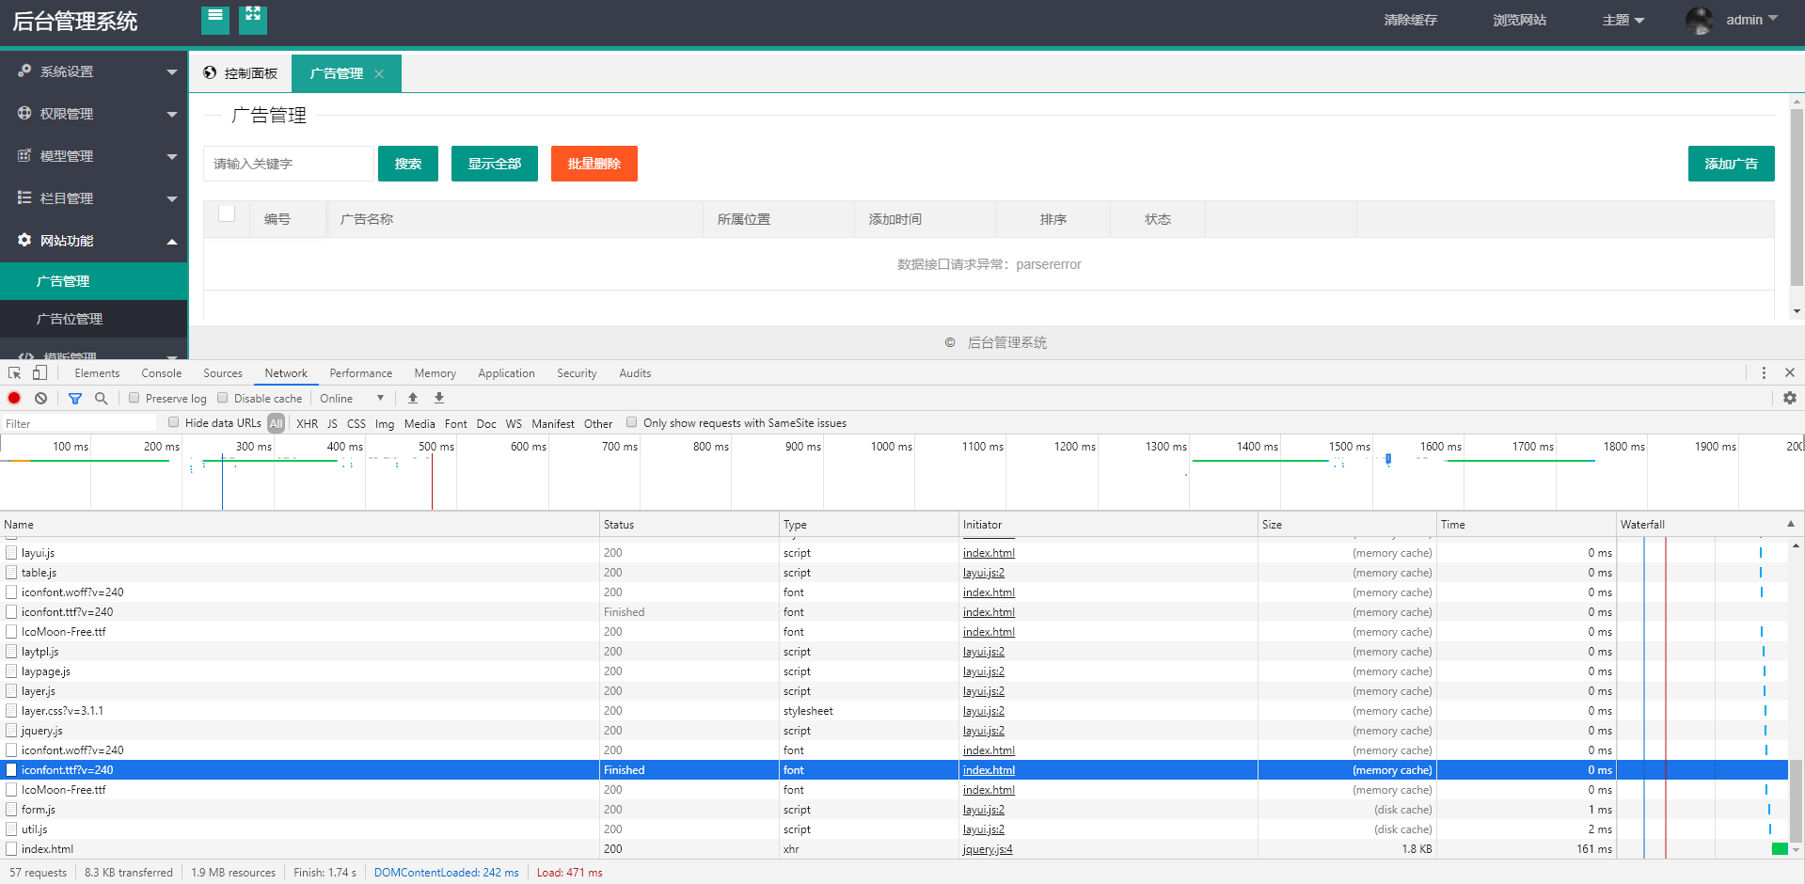Switch to the Sources tab
The image size is (1805, 884).
click(x=223, y=373)
